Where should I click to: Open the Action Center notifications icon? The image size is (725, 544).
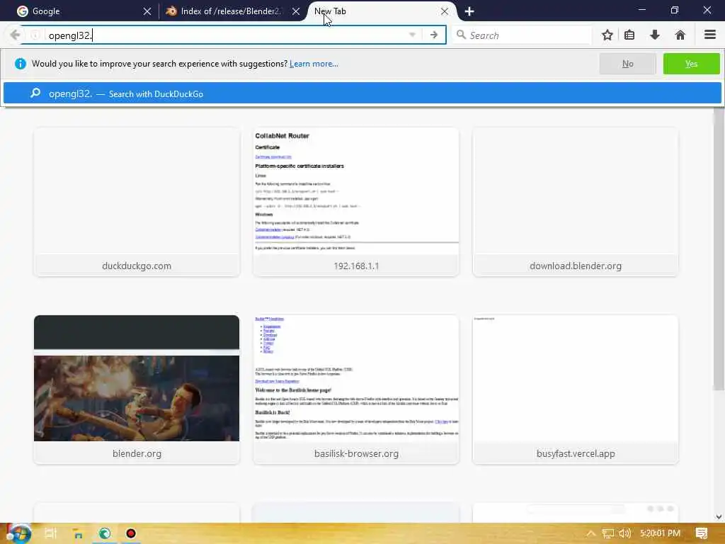(x=702, y=533)
